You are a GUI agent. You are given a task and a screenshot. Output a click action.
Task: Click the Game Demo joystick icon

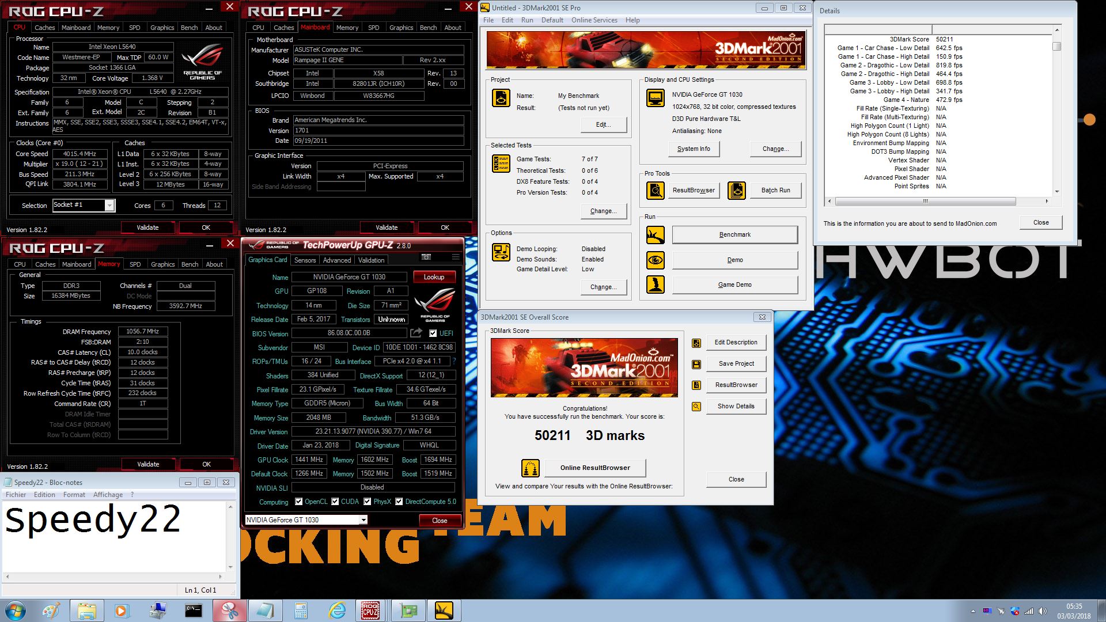click(655, 285)
